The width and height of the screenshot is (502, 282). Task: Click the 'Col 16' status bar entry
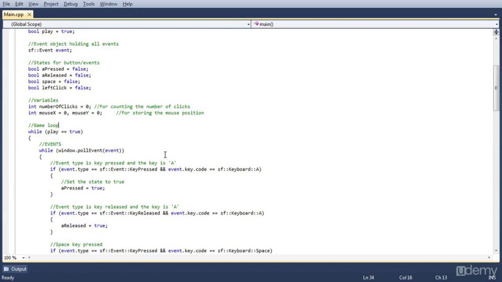click(406, 278)
